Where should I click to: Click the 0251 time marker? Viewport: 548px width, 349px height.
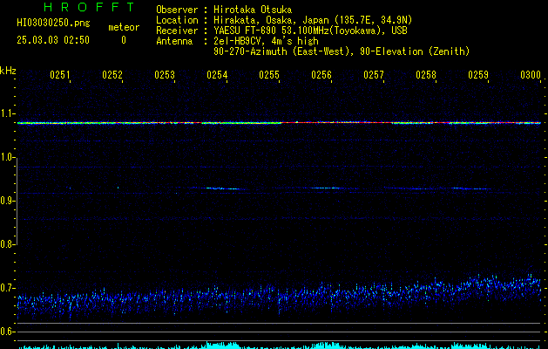[x=60, y=75]
